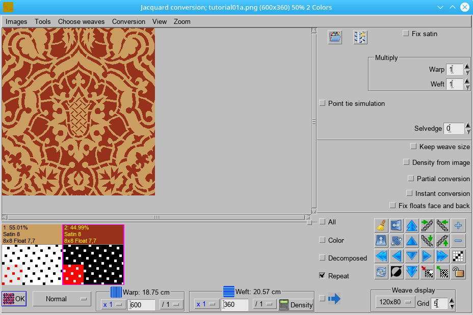Click the broom clear weave icon
The height and width of the screenshot is (315, 473).
click(x=381, y=225)
